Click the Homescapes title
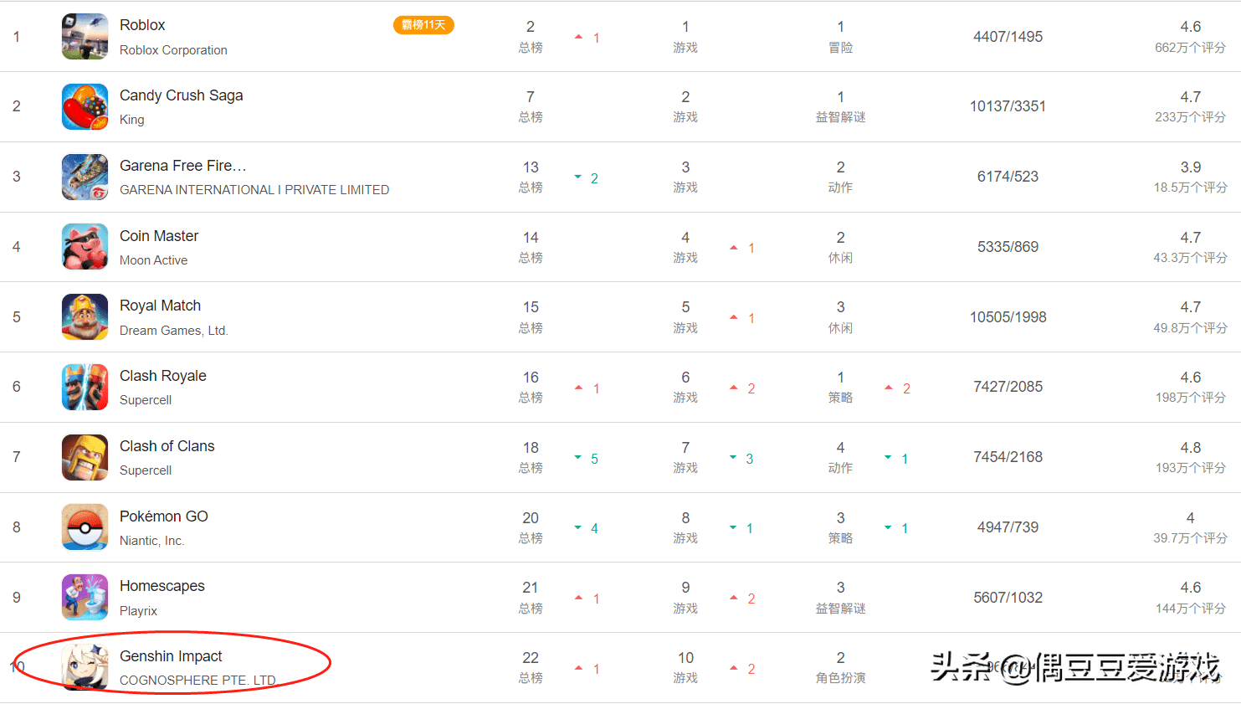Viewport: 1241px width, 704px height. [162, 586]
